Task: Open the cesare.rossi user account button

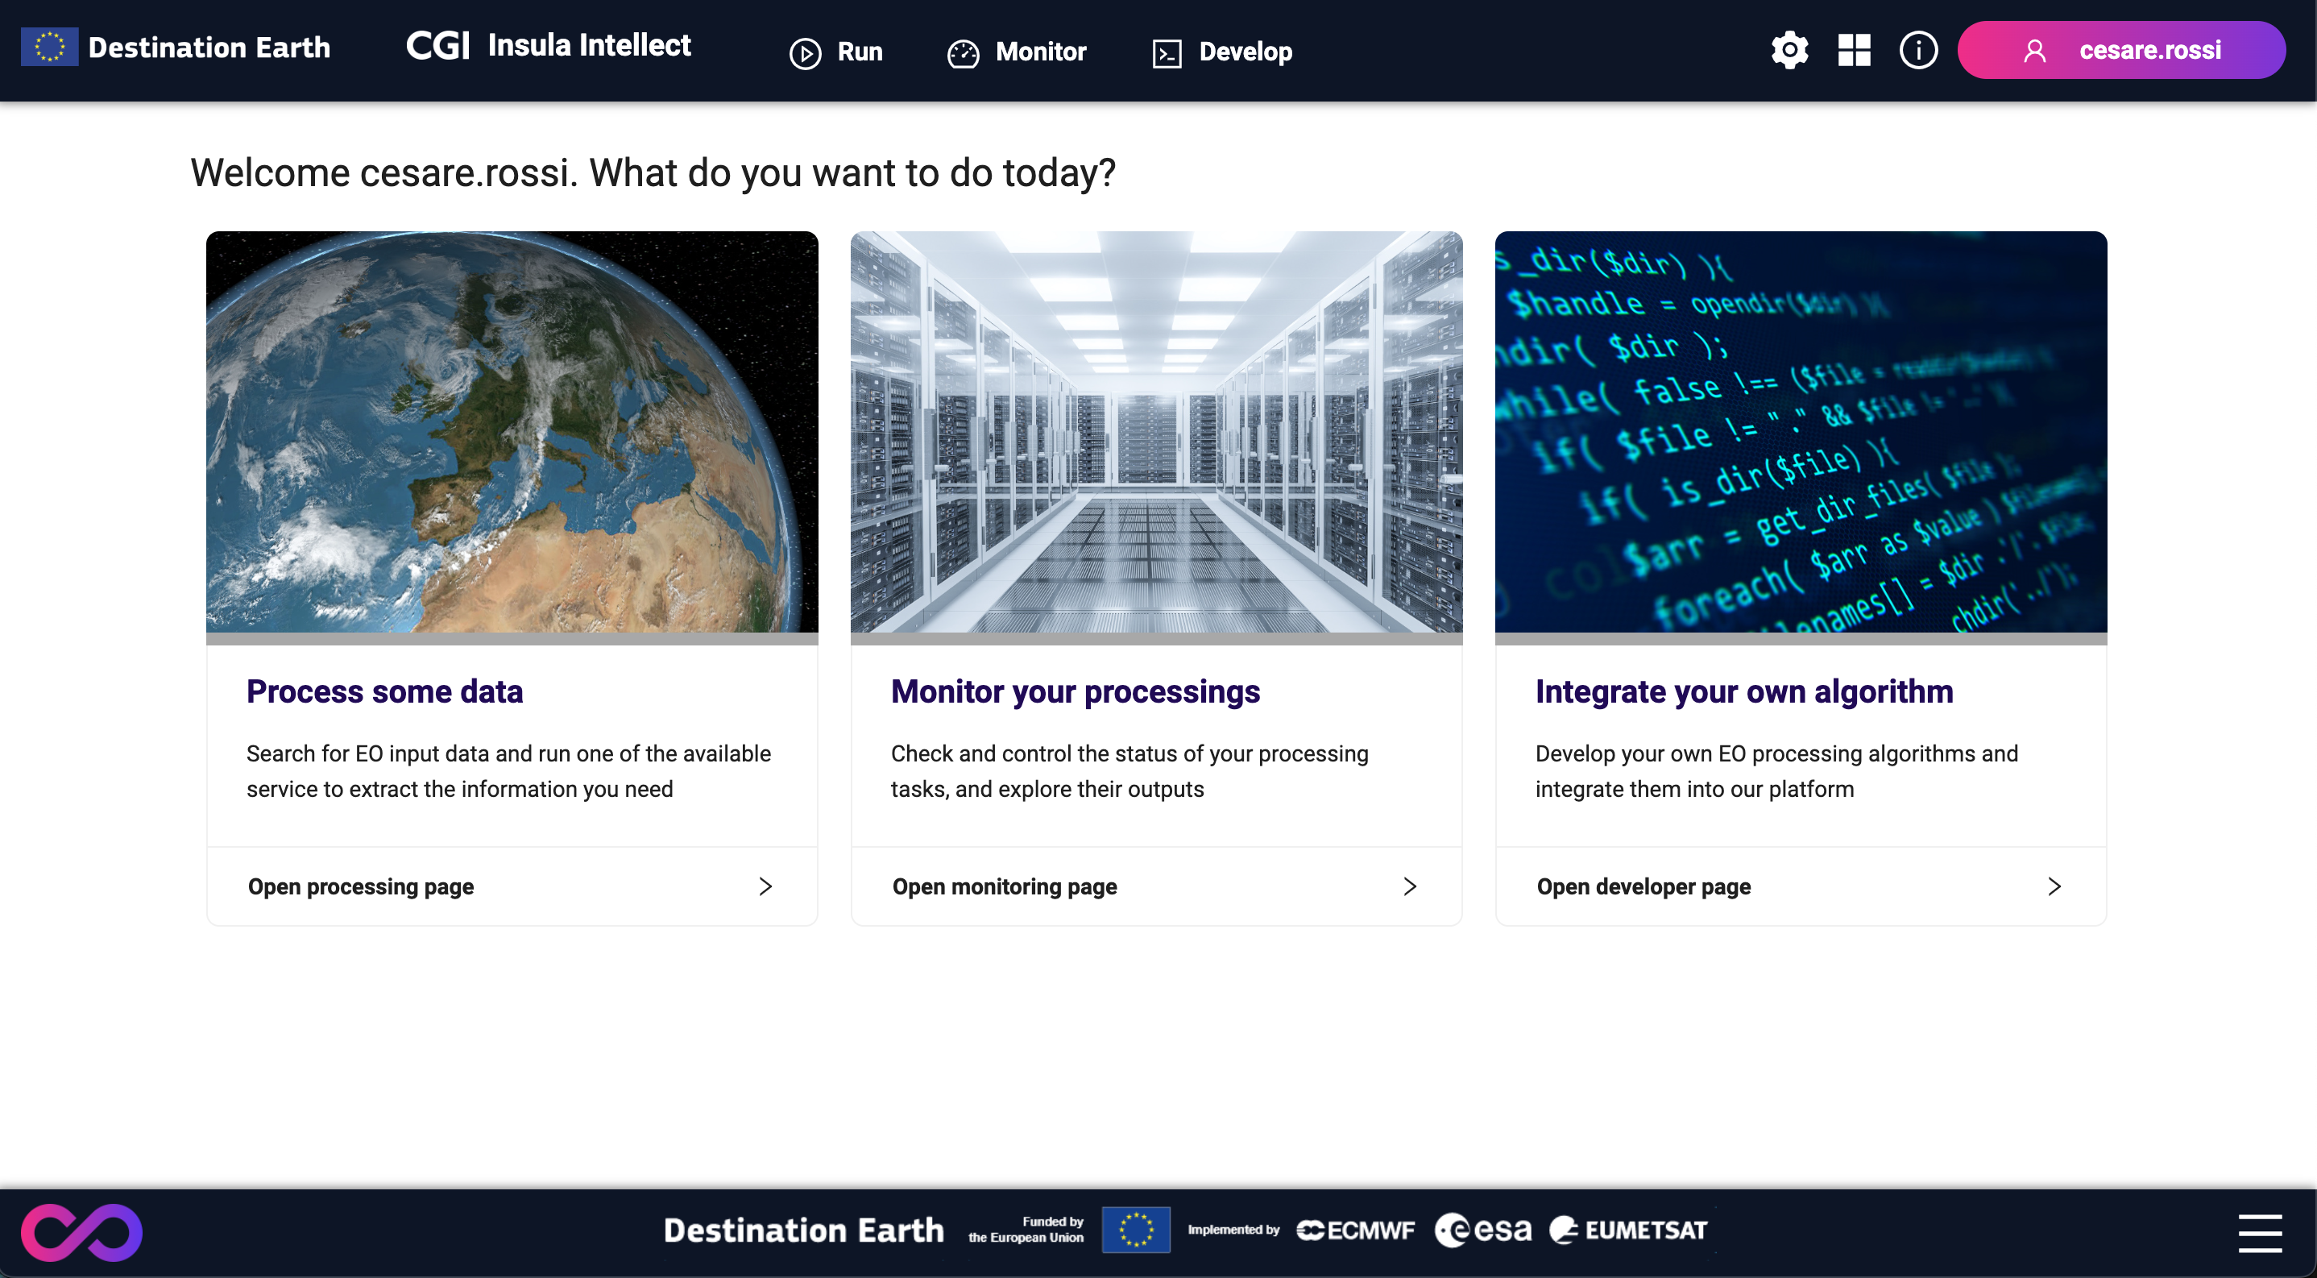Action: point(2121,51)
